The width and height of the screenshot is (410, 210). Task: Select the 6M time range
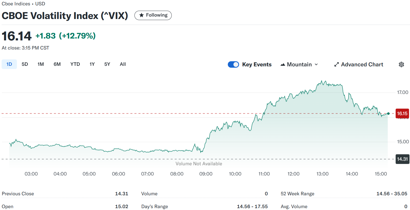coord(57,64)
